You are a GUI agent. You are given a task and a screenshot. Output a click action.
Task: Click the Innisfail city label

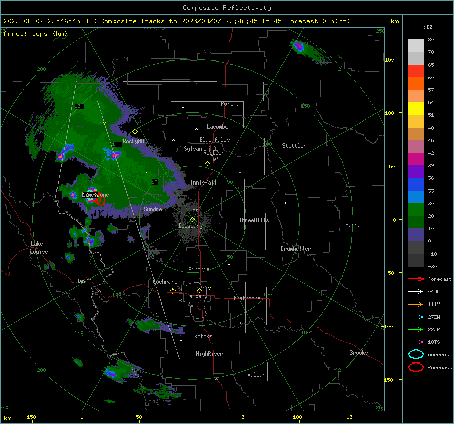(x=203, y=183)
